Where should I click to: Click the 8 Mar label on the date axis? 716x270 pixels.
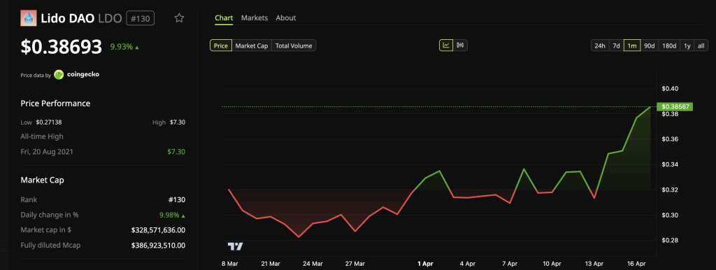coord(229,264)
